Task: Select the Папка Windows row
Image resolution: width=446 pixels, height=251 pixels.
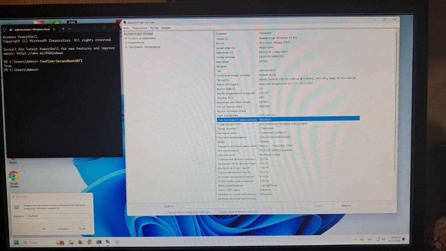Action: coord(288,128)
